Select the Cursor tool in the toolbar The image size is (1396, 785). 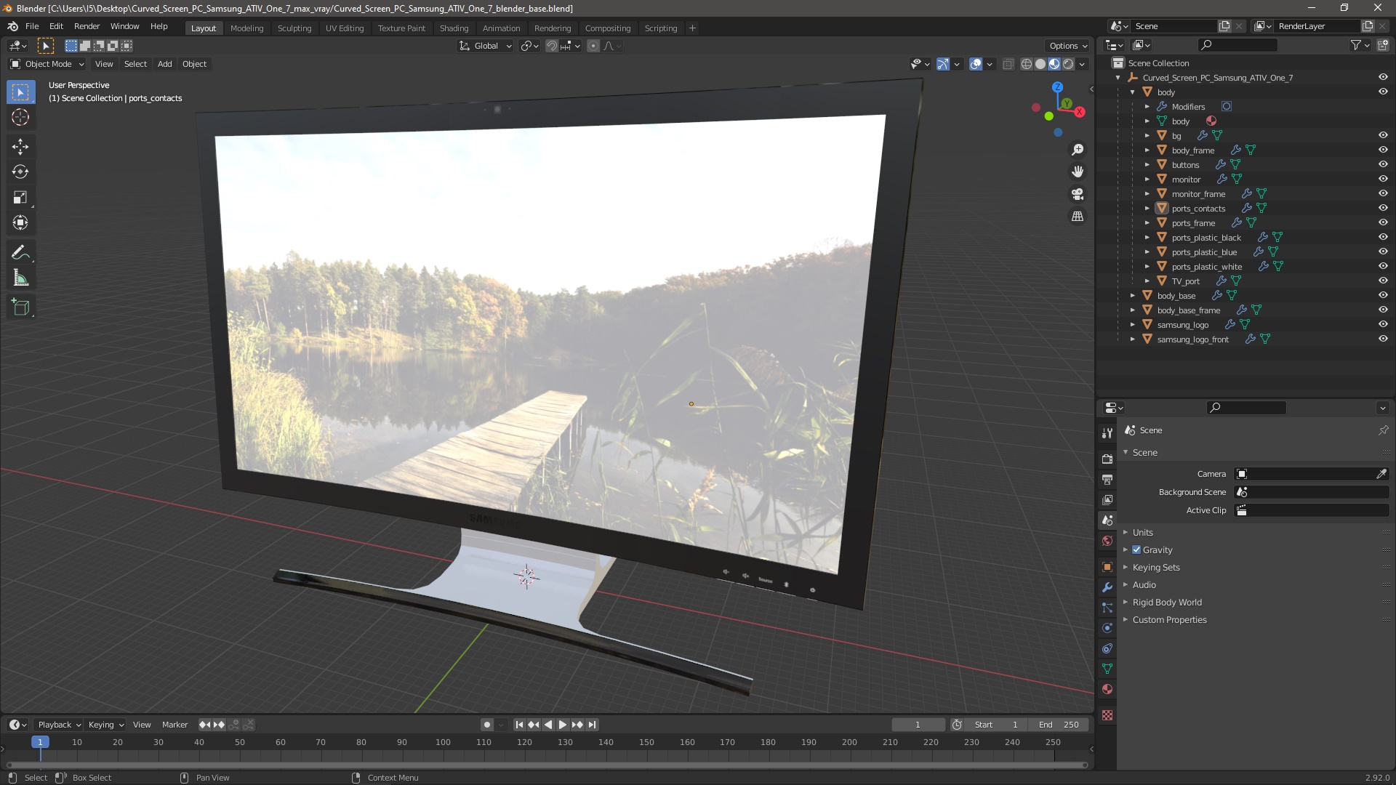pyautogui.click(x=20, y=117)
